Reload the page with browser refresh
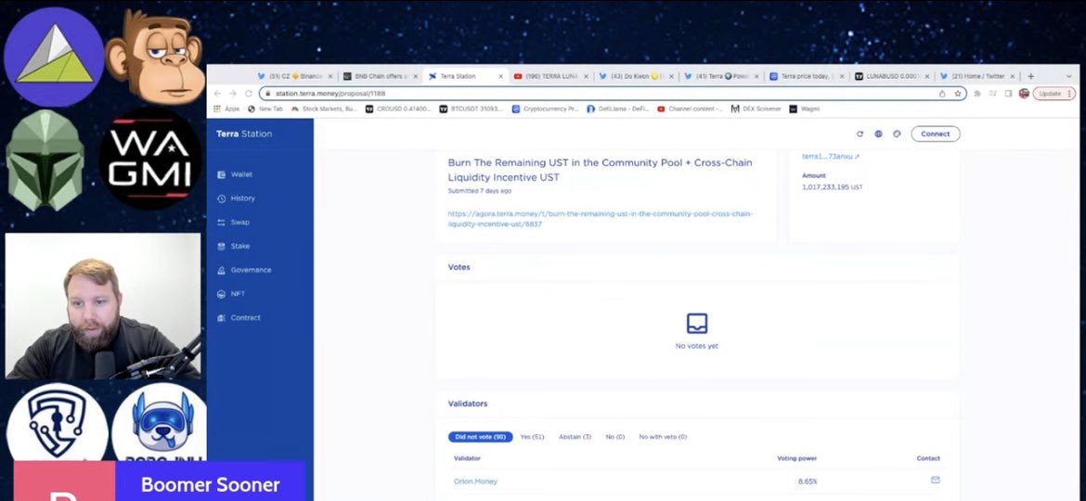Image resolution: width=1086 pixels, height=501 pixels. click(x=249, y=94)
